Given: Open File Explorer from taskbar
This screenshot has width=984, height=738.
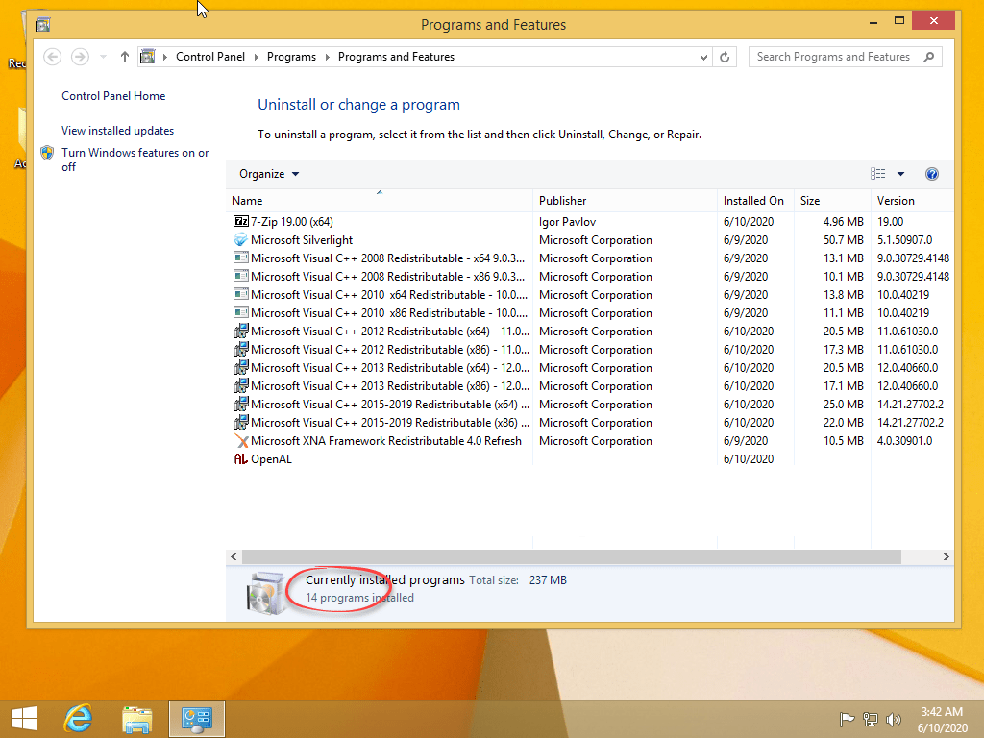Looking at the screenshot, I should (136, 719).
